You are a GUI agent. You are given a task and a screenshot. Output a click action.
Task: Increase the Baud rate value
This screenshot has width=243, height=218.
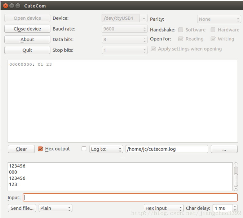tap(145, 27)
